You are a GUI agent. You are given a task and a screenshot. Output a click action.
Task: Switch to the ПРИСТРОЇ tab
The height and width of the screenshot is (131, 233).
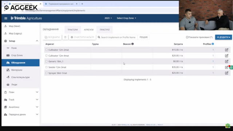(x=104, y=30)
